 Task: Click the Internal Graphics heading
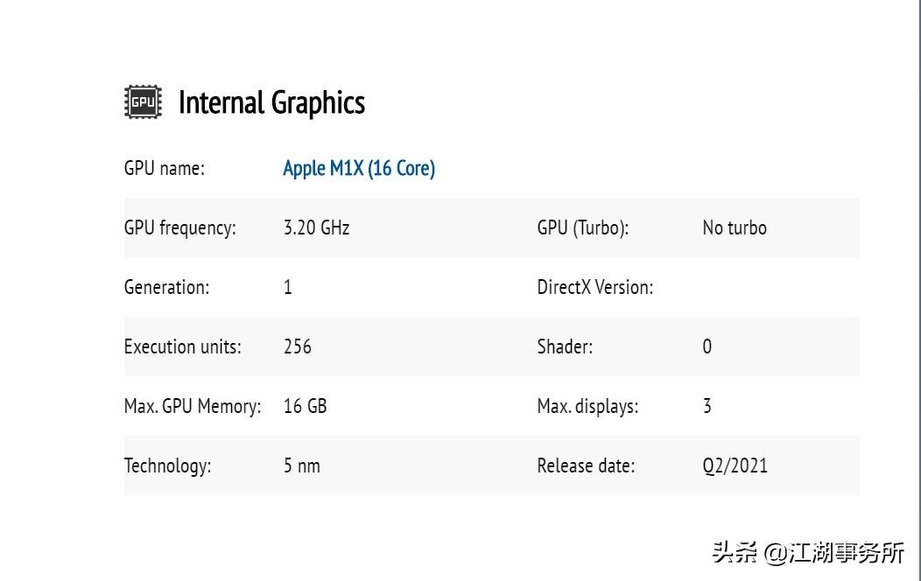tap(271, 102)
